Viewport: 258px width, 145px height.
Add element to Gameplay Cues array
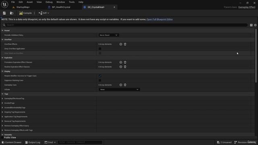tap(121, 85)
